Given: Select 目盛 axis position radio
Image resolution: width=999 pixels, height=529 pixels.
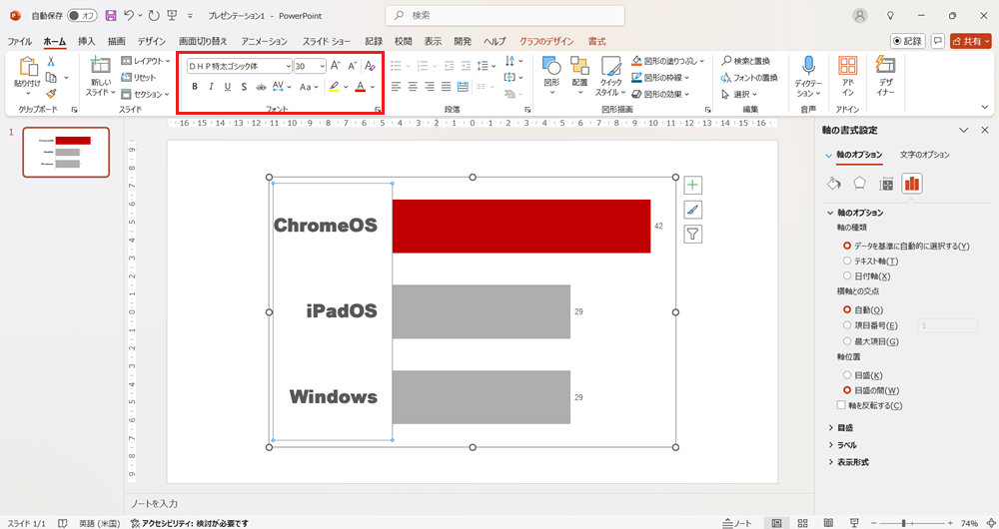Looking at the screenshot, I should (847, 375).
